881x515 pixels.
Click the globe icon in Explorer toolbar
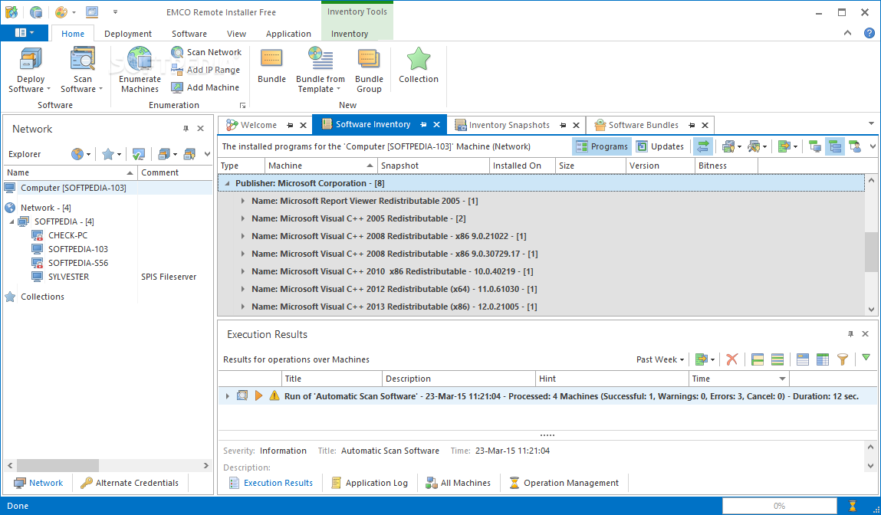coord(77,154)
